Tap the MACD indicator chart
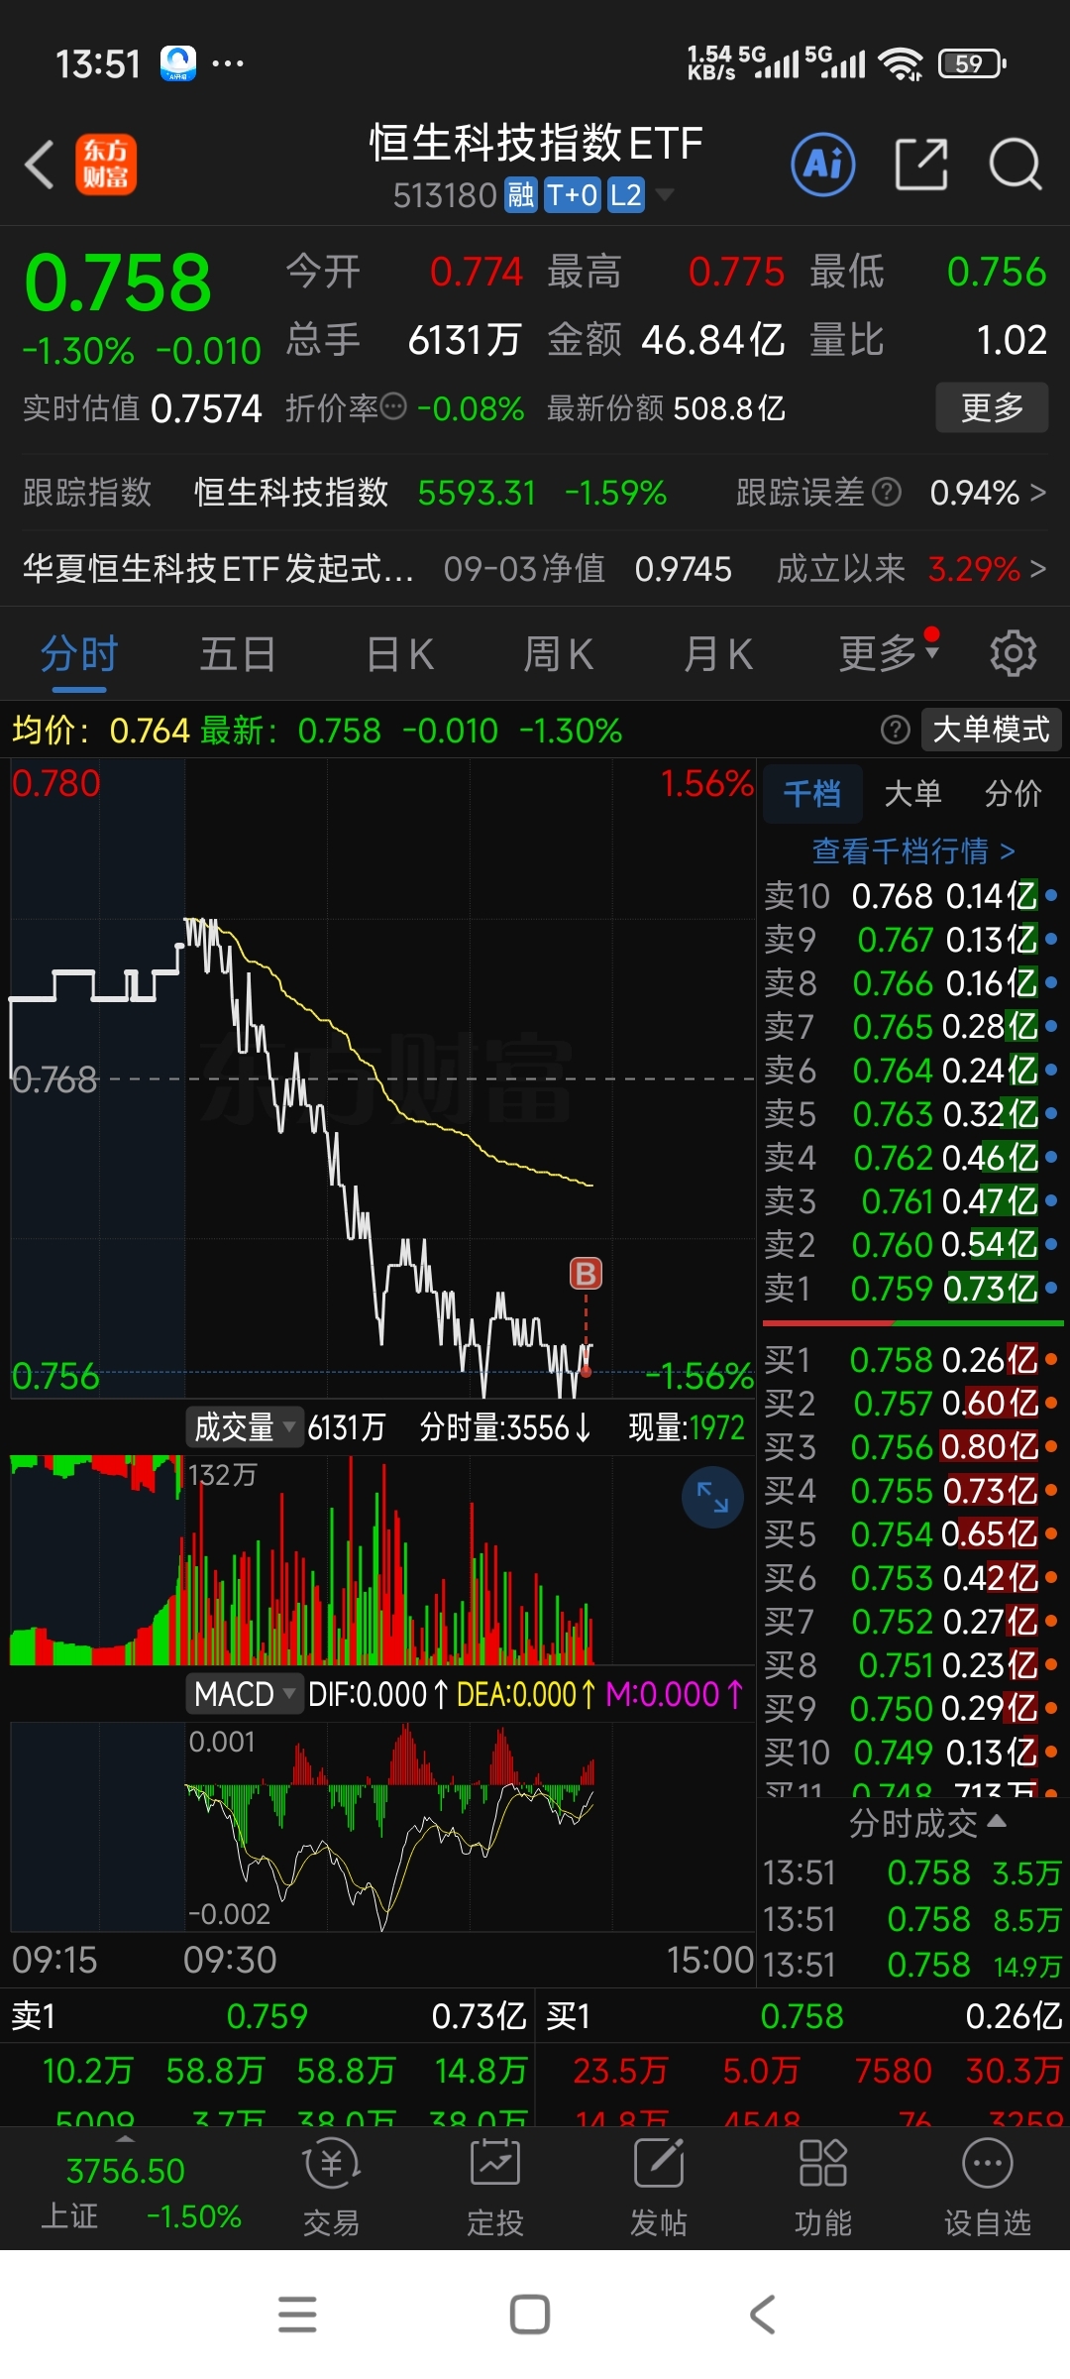 382,1826
